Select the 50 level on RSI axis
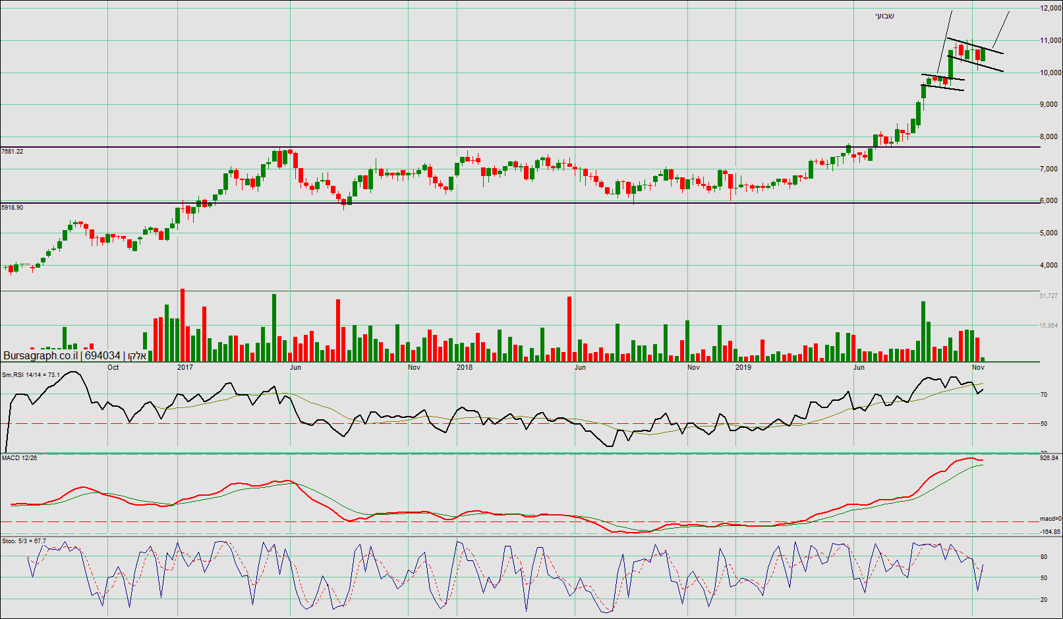The height and width of the screenshot is (619, 1063). point(1044,424)
